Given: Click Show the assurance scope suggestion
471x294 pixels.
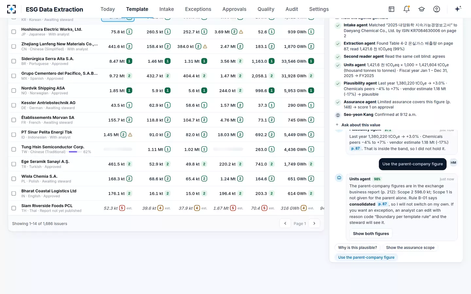Looking at the screenshot, I should pyautogui.click(x=410, y=248).
